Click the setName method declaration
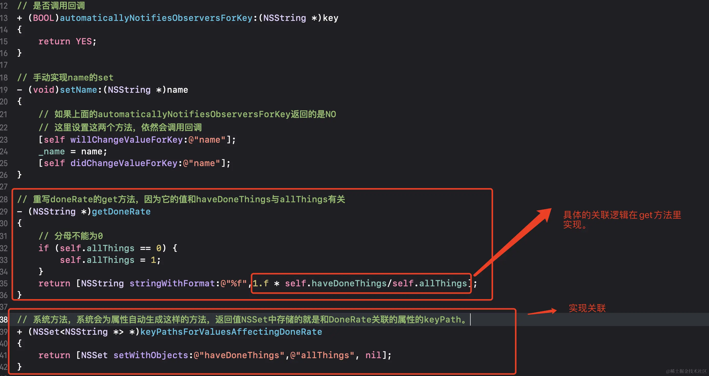The width and height of the screenshot is (709, 376). tap(78, 90)
